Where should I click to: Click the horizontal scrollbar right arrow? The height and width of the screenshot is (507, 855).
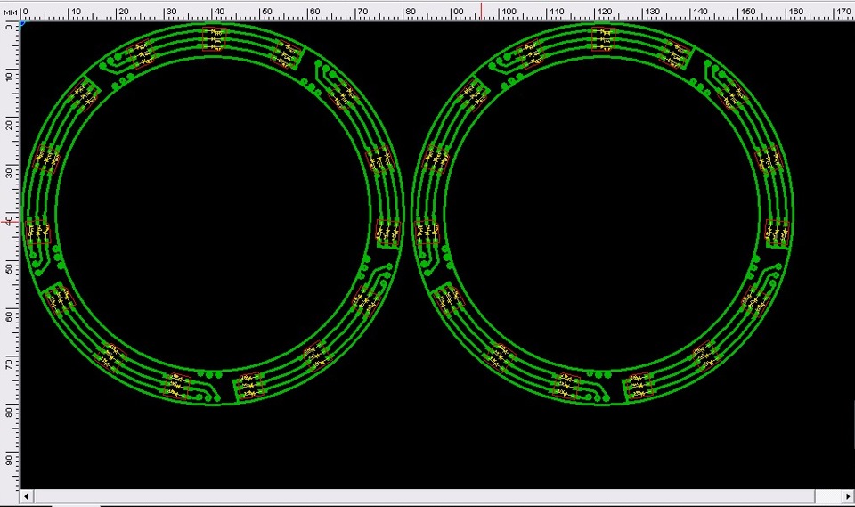click(x=848, y=496)
